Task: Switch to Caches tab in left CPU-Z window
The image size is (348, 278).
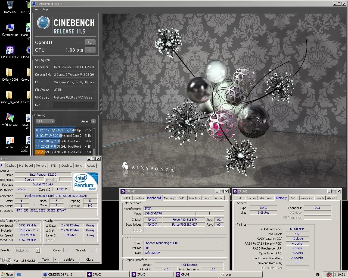Action: click(11, 166)
